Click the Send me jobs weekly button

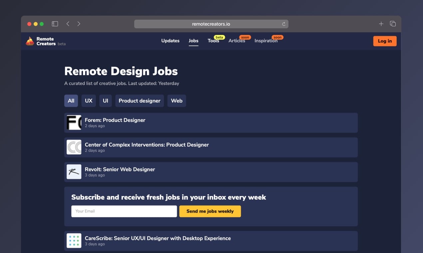click(x=210, y=211)
